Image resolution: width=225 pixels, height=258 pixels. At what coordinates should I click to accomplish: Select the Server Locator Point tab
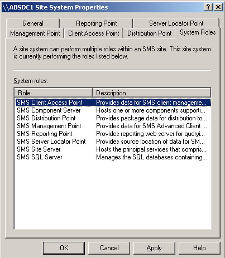coord(176,23)
